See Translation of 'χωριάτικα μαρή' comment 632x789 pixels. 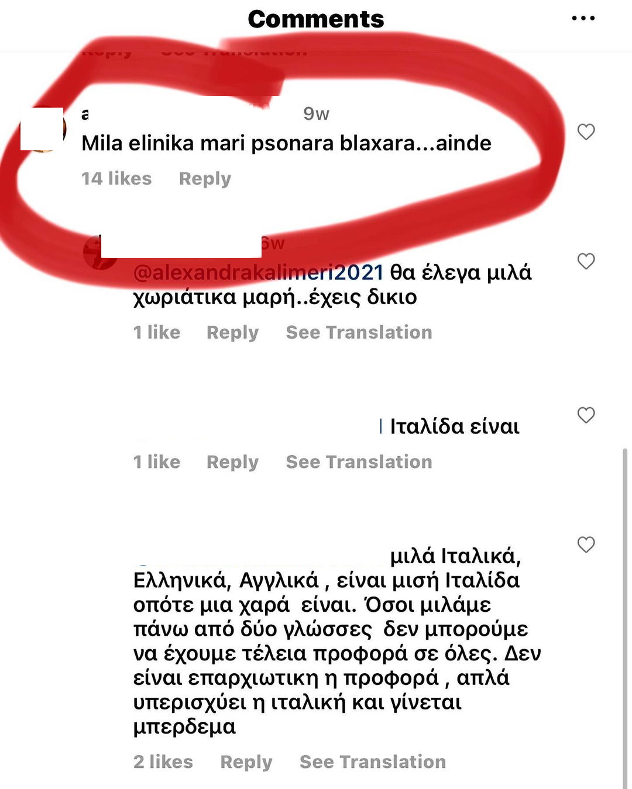(x=359, y=332)
